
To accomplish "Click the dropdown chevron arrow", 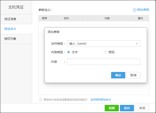I will tap(137, 44).
